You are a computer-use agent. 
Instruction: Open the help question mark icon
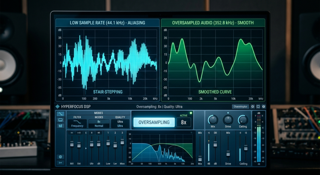(x=263, y=106)
